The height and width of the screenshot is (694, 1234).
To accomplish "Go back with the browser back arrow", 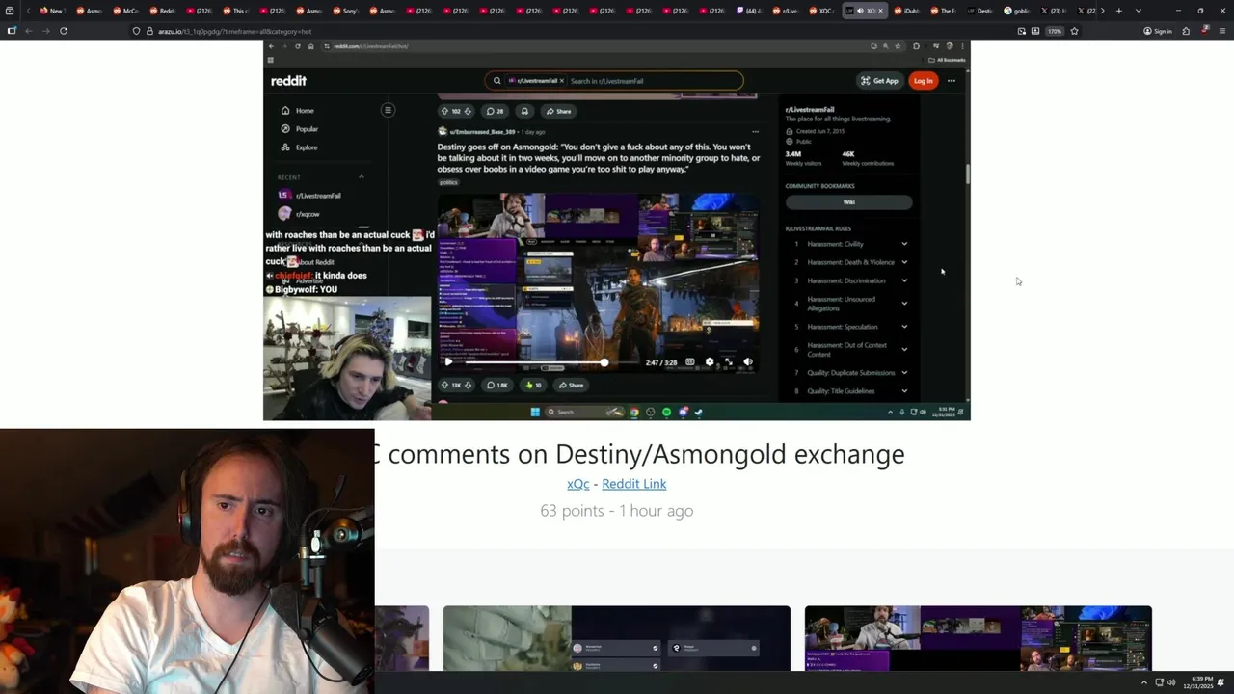I will (x=28, y=31).
